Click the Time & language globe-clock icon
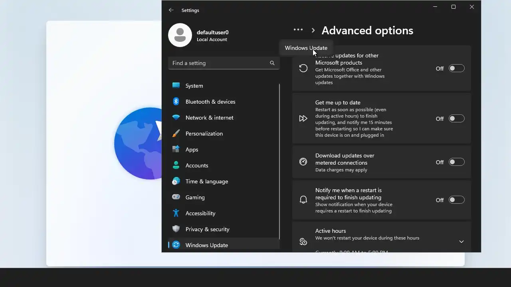The width and height of the screenshot is (511, 287). coord(176,181)
